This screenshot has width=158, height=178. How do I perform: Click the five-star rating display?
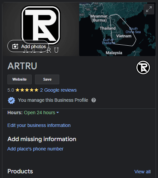coord(27,90)
